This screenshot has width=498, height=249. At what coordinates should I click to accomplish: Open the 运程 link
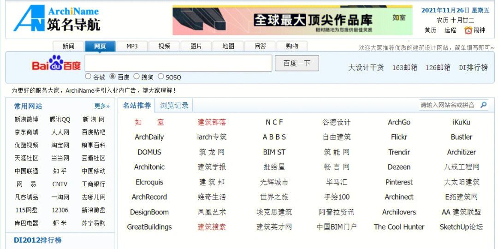click(451, 30)
